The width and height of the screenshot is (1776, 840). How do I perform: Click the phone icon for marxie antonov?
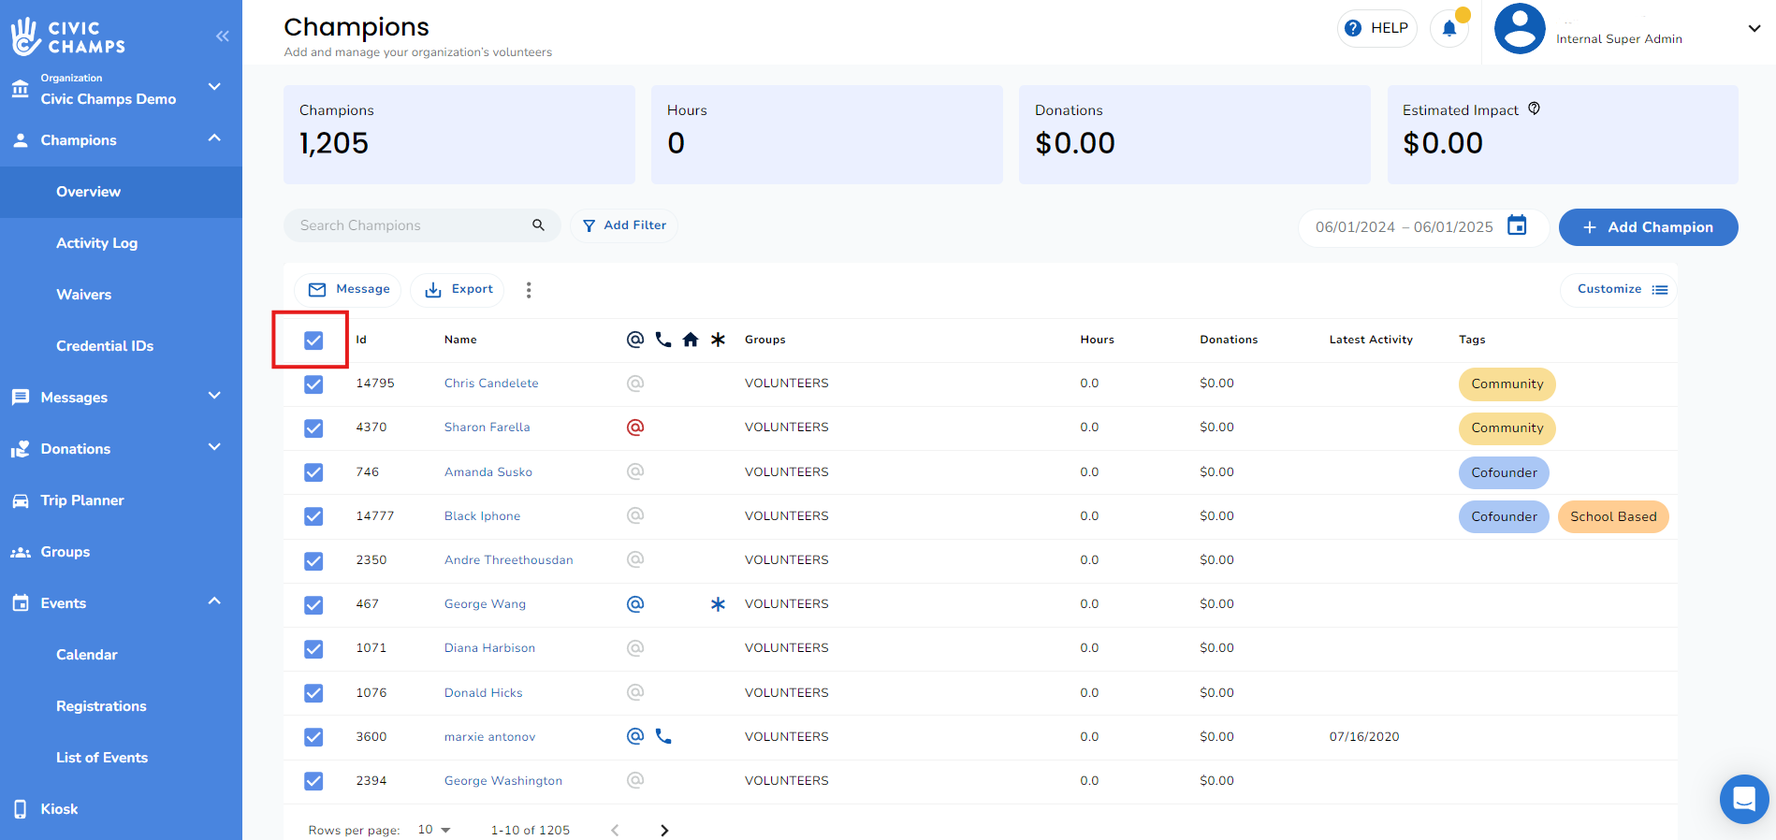663,736
